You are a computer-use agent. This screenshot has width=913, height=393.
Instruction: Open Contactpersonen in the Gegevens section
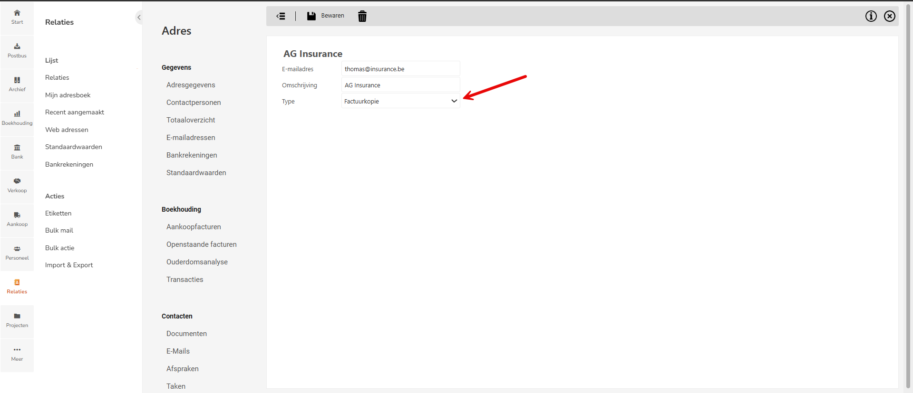coord(194,103)
